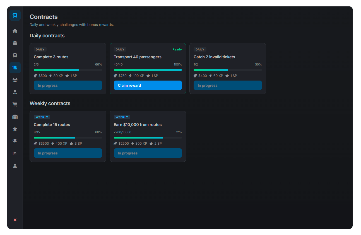Click In progress button under Earn $10,000 from routes

pyautogui.click(x=148, y=153)
